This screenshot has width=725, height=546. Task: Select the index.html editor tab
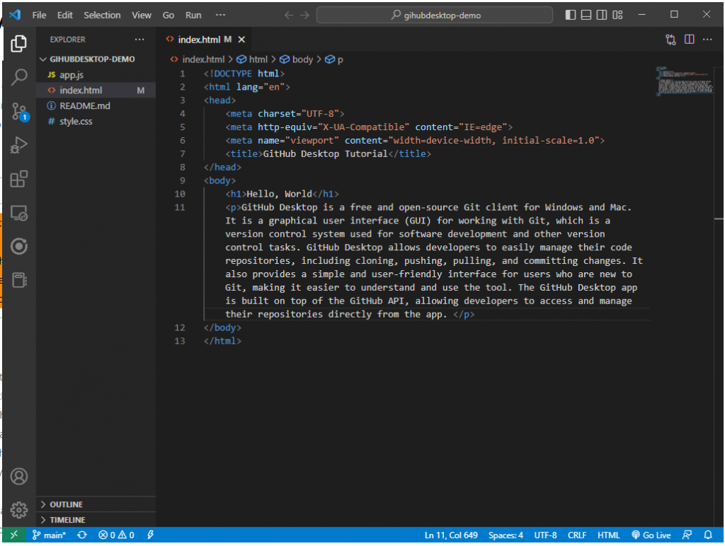199,40
